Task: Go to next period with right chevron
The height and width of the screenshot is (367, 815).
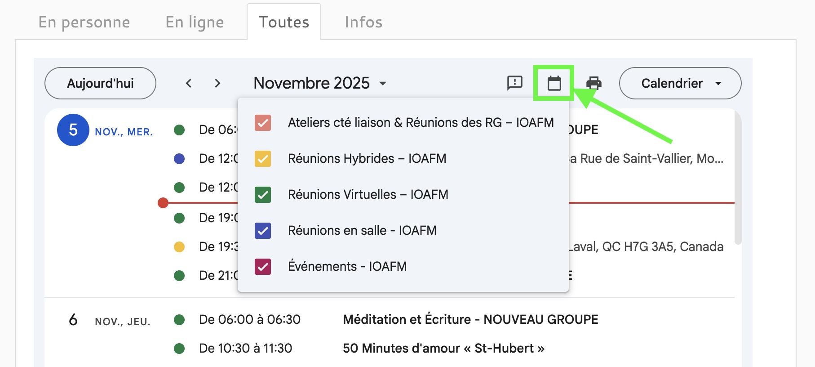Action: [217, 83]
